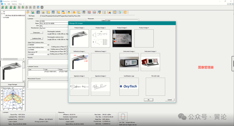Click the Code column header in Luminaire Sources
The height and width of the screenshot is (126, 234).
click(51, 69)
